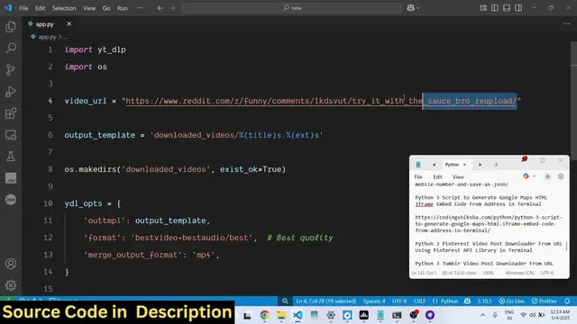This screenshot has height=324, width=577.
Task: Click the VS Code logo in title bar
Action: pos(8,8)
